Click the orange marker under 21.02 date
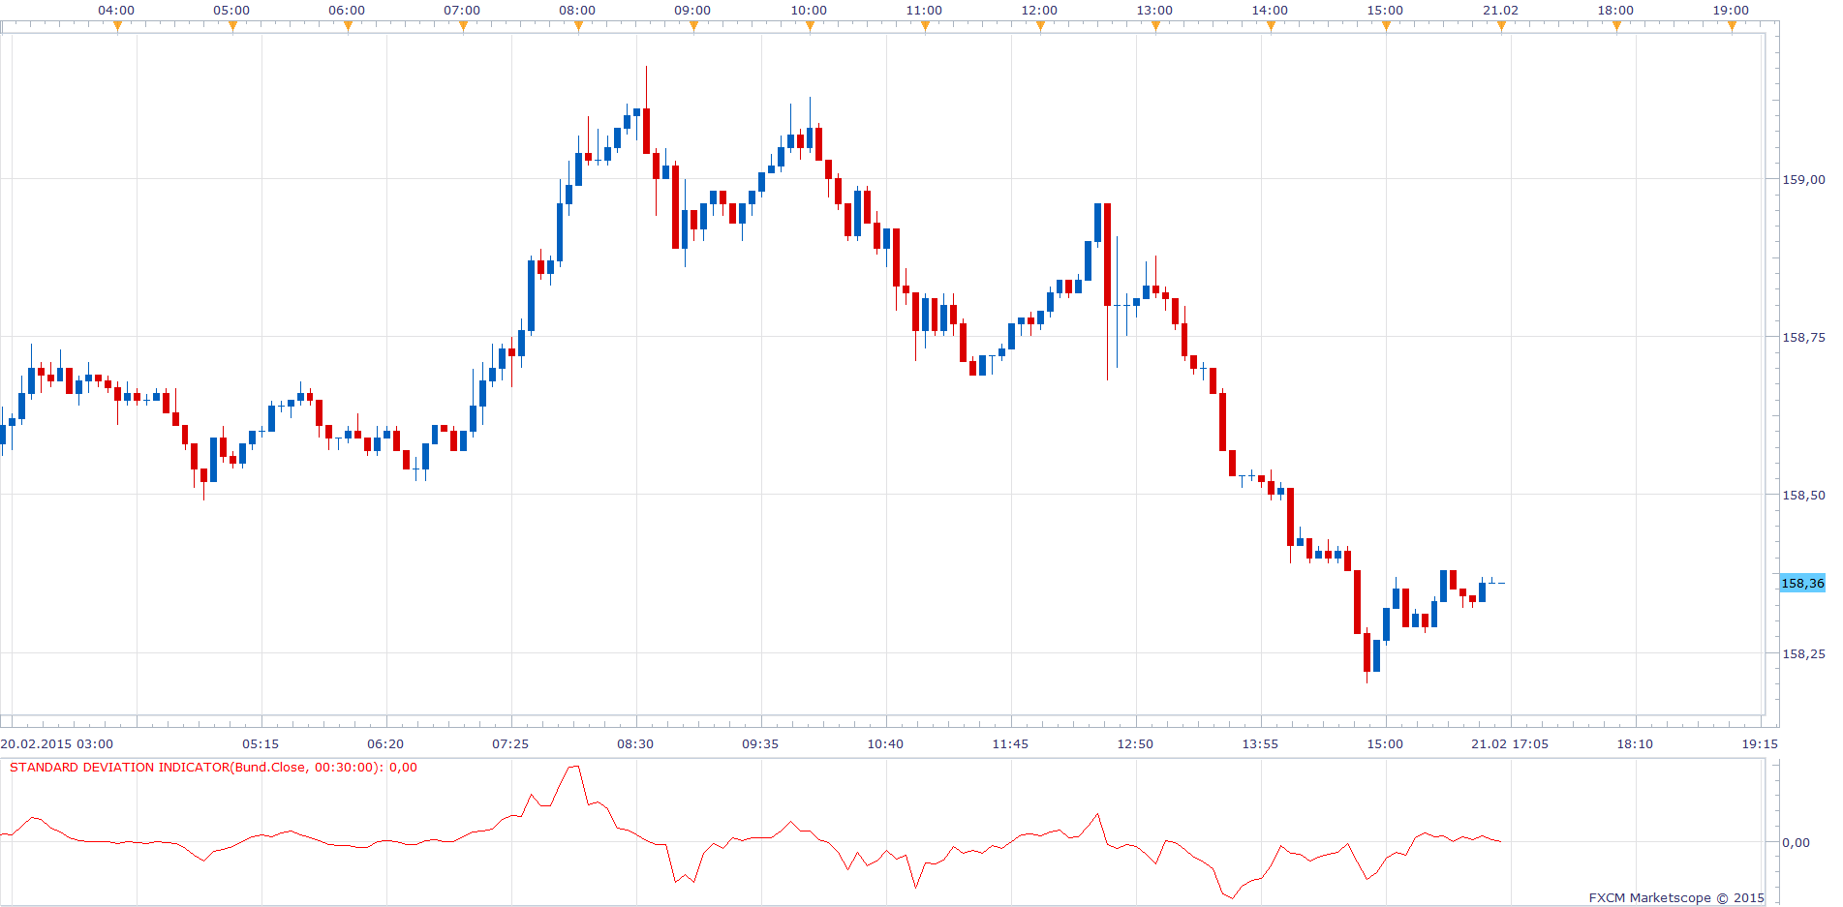1843x907 pixels. [x=1501, y=26]
